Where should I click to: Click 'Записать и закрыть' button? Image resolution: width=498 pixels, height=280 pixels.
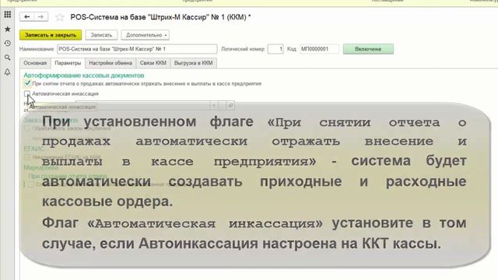tap(51, 35)
